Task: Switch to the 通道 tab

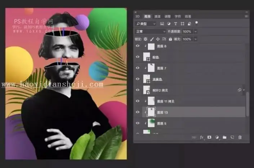Action: point(157,16)
